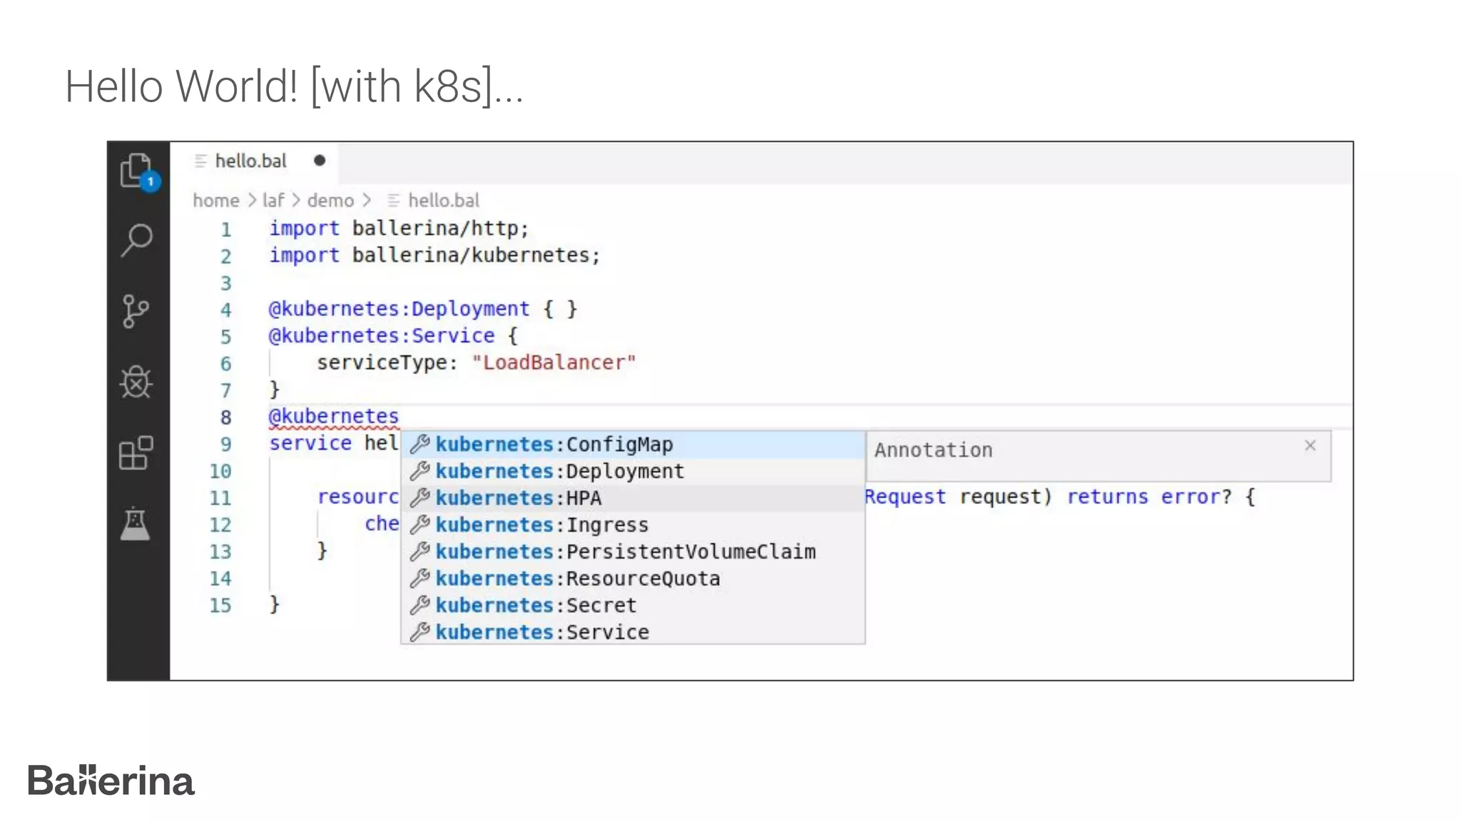
Task: Click the unsaved dot on hello.bal tab
Action: click(320, 161)
